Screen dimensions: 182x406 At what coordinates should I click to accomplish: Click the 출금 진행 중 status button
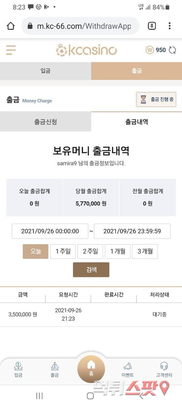point(156,99)
